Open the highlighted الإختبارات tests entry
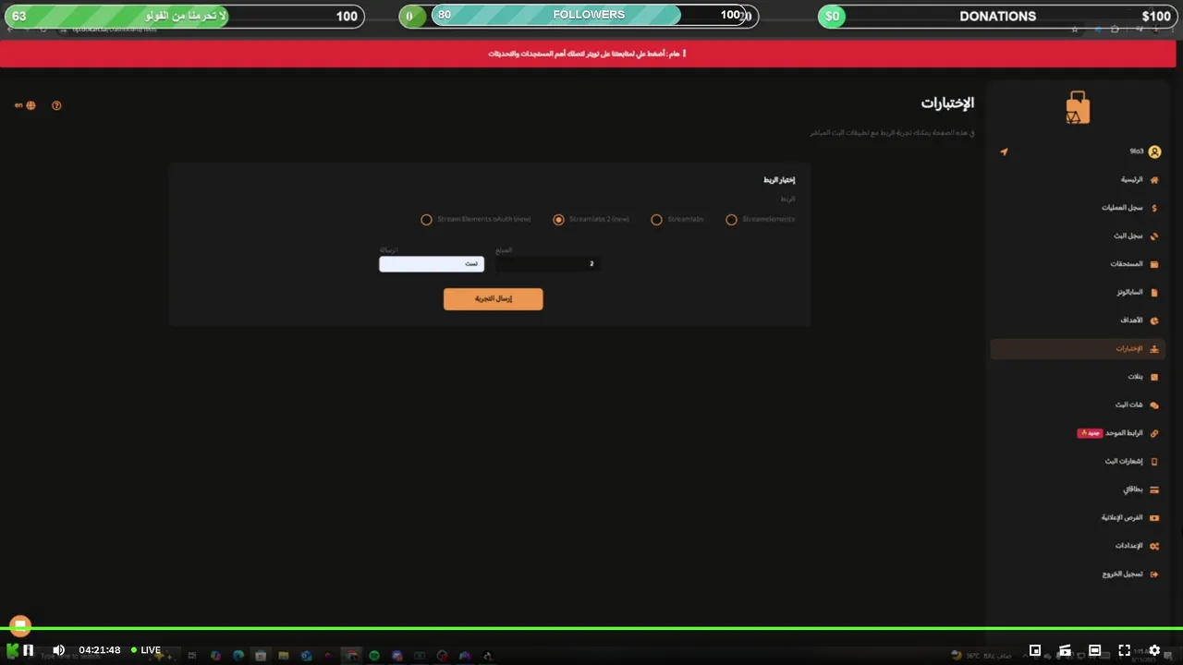 (1078, 348)
